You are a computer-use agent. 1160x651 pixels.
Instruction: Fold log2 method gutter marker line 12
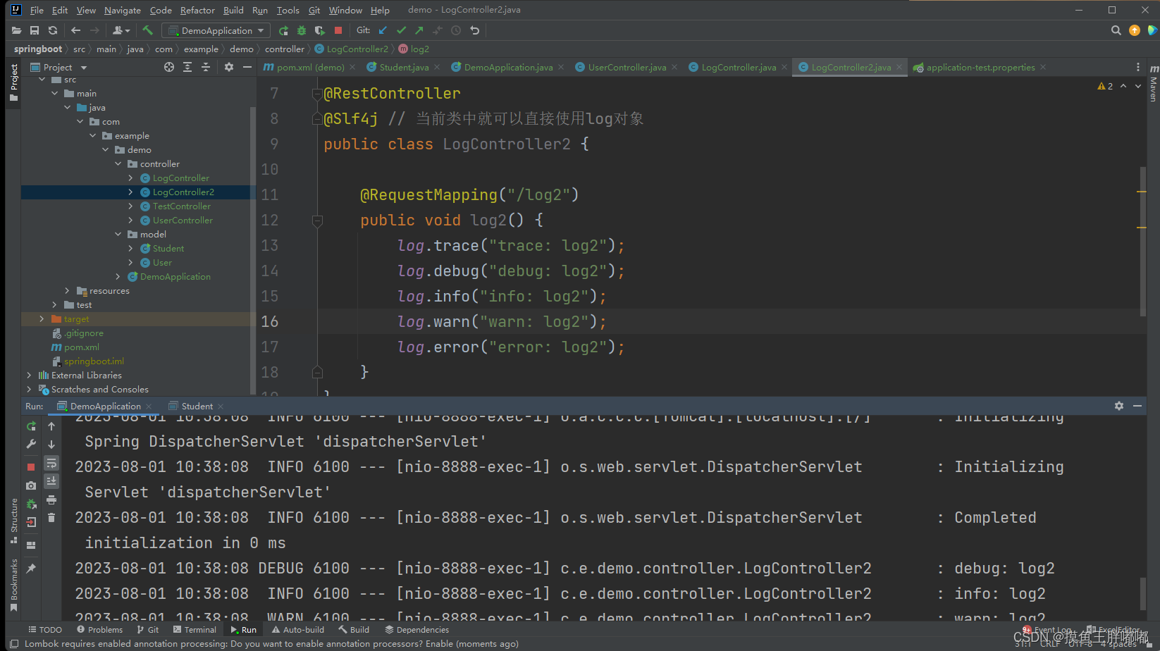[x=318, y=221]
